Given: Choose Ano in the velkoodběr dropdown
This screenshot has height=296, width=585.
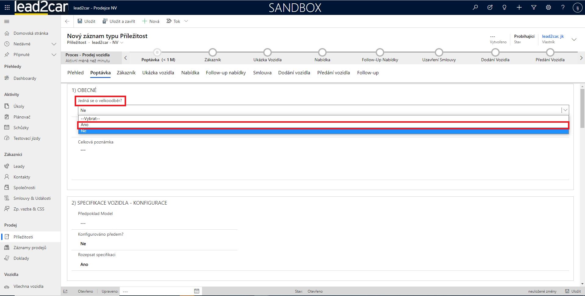Looking at the screenshot, I should pos(323,125).
